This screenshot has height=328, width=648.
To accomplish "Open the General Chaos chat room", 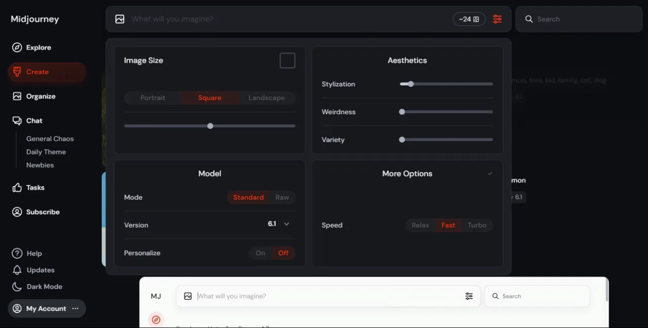I will tap(50, 138).
